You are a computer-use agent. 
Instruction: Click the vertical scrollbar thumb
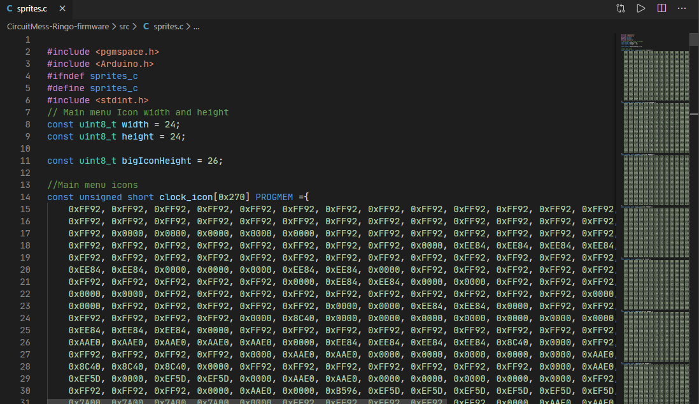pyautogui.click(x=694, y=40)
